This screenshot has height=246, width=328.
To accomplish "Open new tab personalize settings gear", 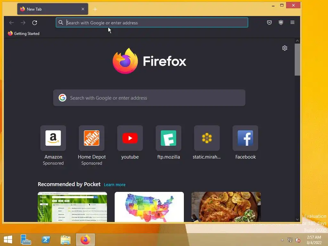I will pyautogui.click(x=285, y=48).
